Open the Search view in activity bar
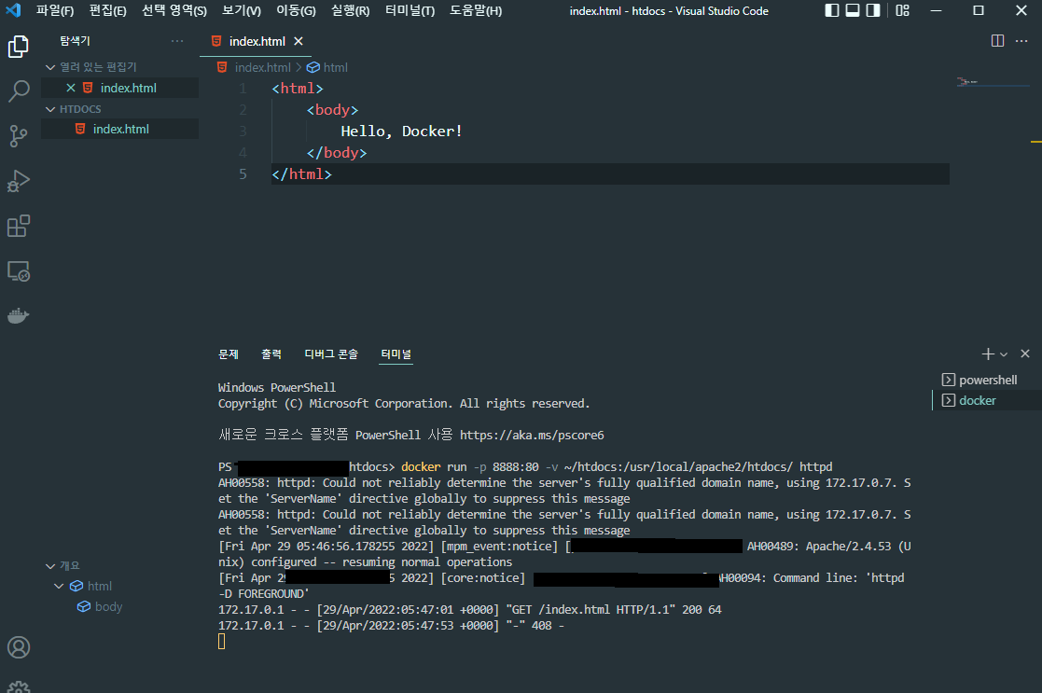The image size is (1042, 693). pos(19,91)
